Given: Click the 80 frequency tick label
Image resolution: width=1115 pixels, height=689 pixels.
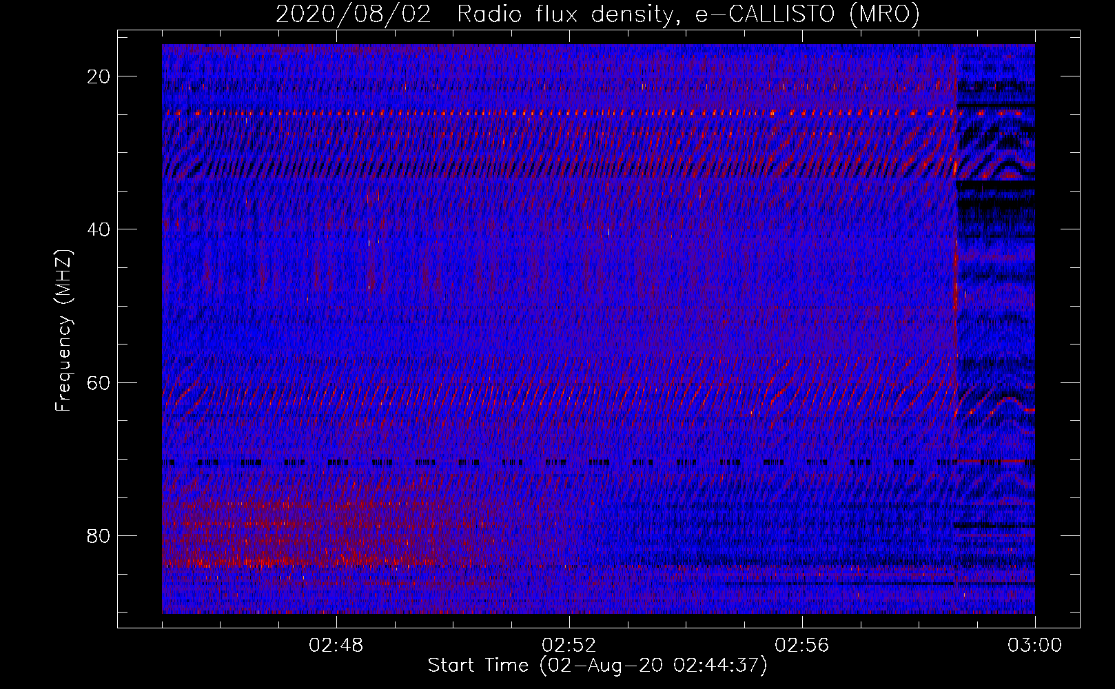Looking at the screenshot, I should tap(99, 535).
